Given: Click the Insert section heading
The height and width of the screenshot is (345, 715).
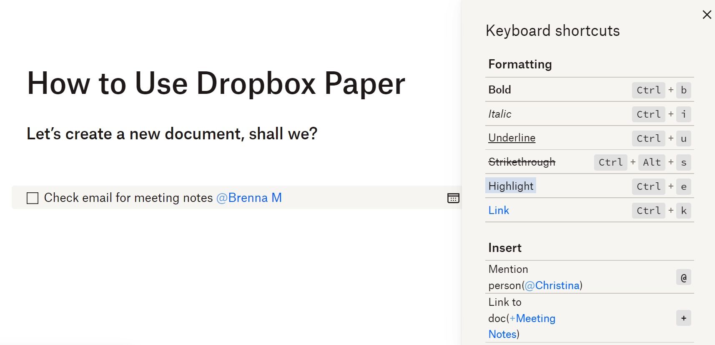Looking at the screenshot, I should (504, 248).
